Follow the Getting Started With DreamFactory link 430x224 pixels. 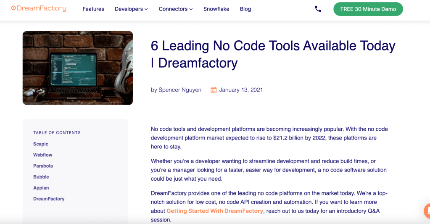click(215, 211)
